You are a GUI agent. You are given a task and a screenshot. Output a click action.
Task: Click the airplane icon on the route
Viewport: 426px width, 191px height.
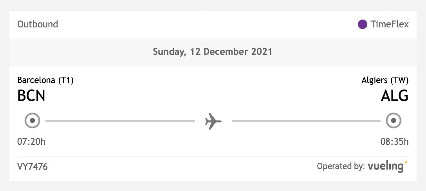click(213, 121)
